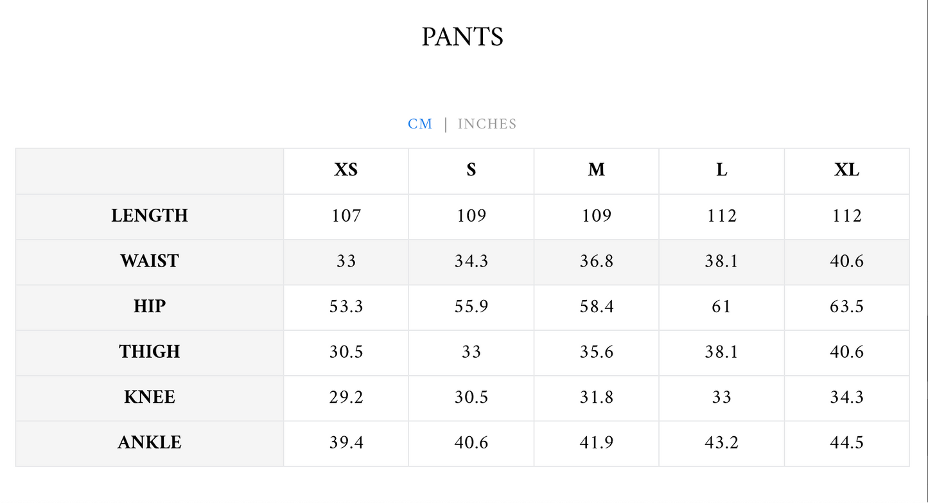Switch units to INCHES

(487, 124)
